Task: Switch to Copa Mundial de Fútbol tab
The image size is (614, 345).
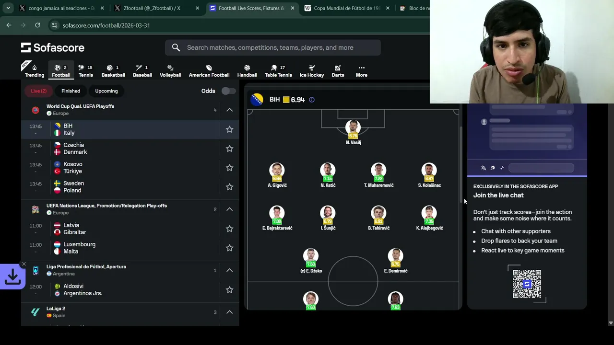Action: tap(346, 8)
